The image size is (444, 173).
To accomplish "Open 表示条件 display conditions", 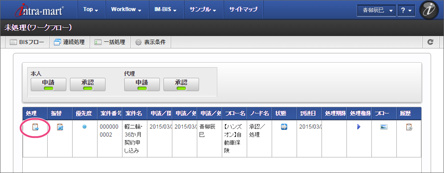I will click(151, 42).
